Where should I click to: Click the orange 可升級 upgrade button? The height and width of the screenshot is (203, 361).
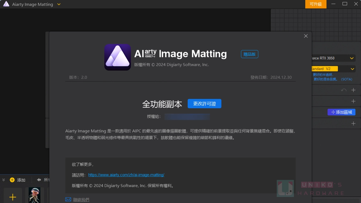pyautogui.click(x=316, y=4)
